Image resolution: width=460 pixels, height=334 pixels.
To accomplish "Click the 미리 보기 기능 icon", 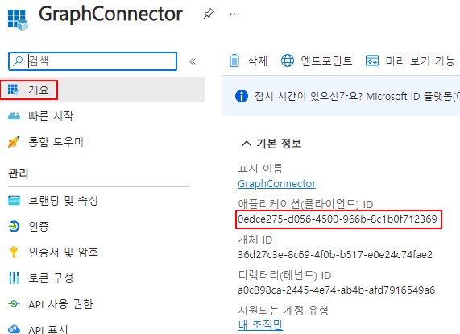I will [372, 61].
